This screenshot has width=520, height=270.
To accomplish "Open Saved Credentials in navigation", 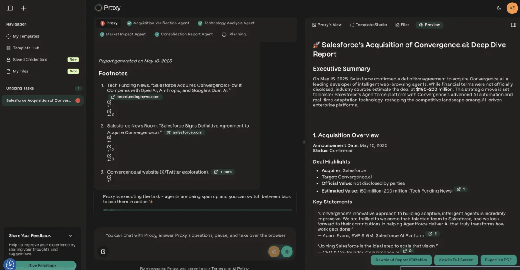I will (x=30, y=59).
